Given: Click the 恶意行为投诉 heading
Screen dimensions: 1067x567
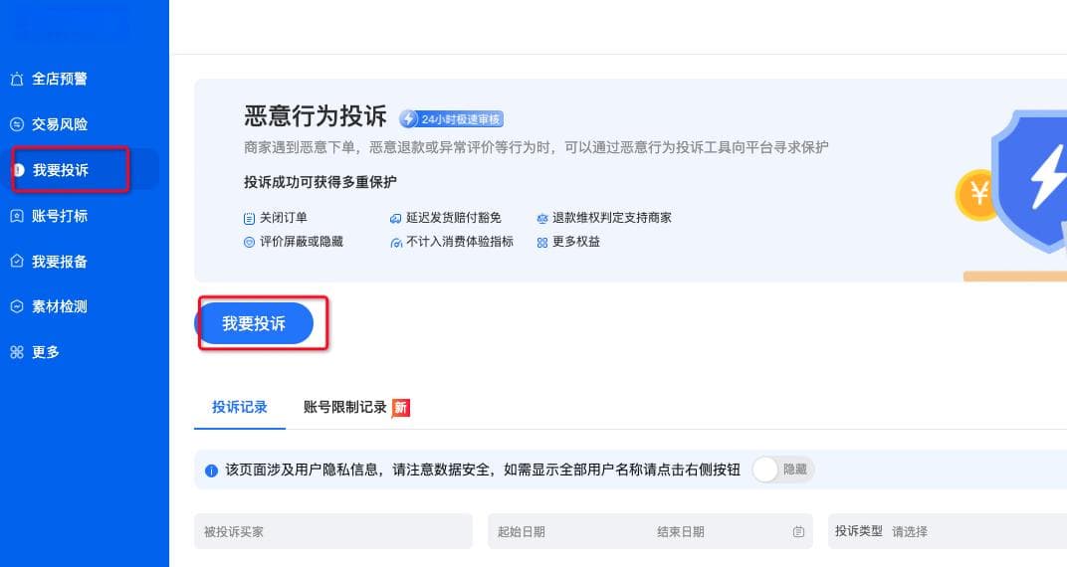Looking at the screenshot, I should (316, 116).
